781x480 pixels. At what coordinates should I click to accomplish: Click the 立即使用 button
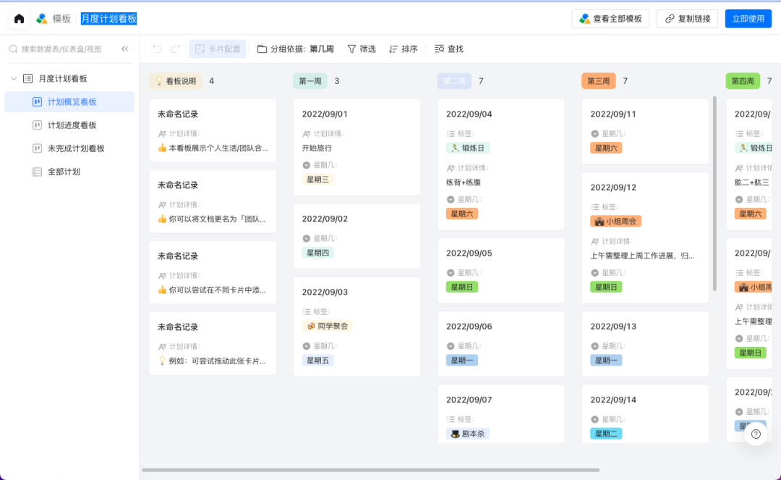click(x=748, y=19)
